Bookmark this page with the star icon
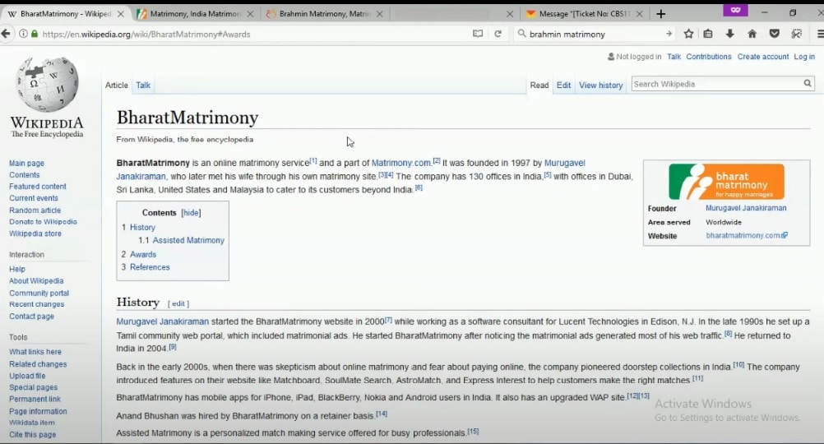Screen dimensions: 824x444 tap(688, 34)
